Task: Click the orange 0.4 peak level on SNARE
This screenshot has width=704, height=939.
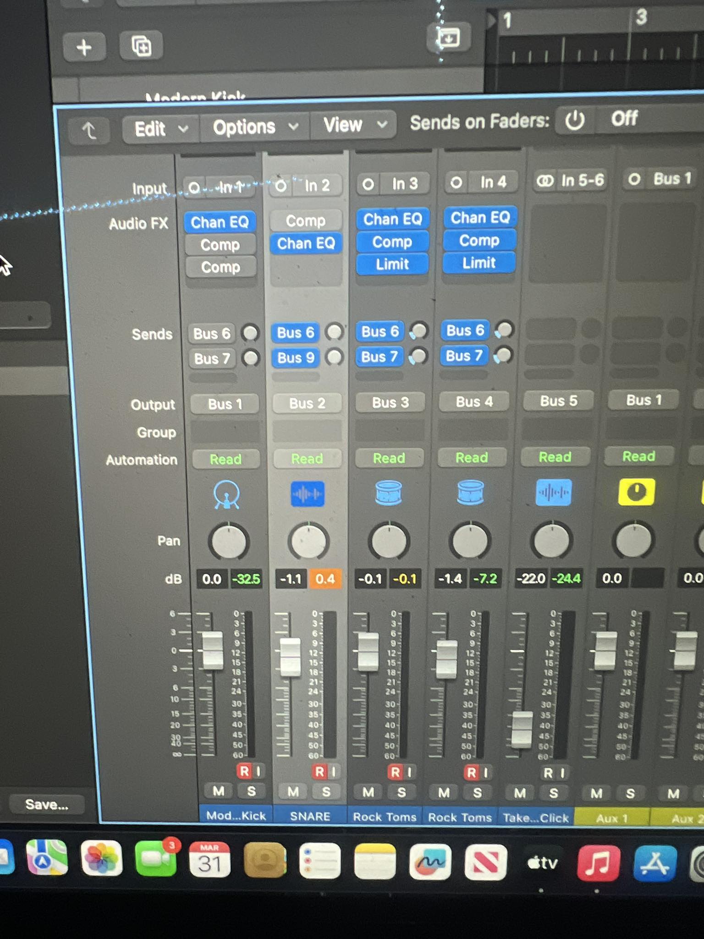Action: (325, 579)
